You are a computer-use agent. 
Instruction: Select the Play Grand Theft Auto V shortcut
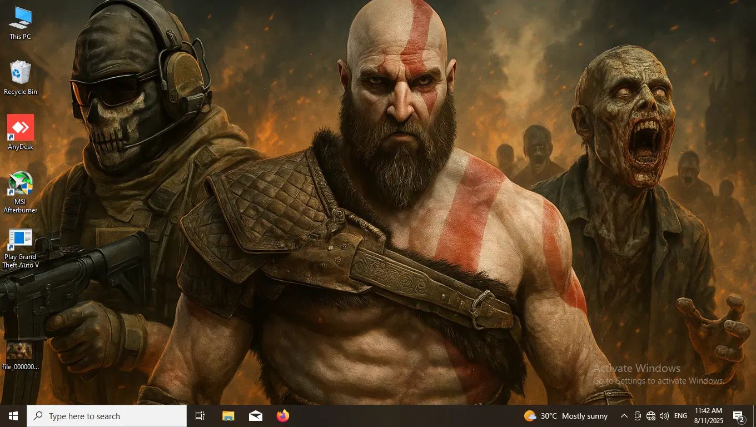click(21, 249)
